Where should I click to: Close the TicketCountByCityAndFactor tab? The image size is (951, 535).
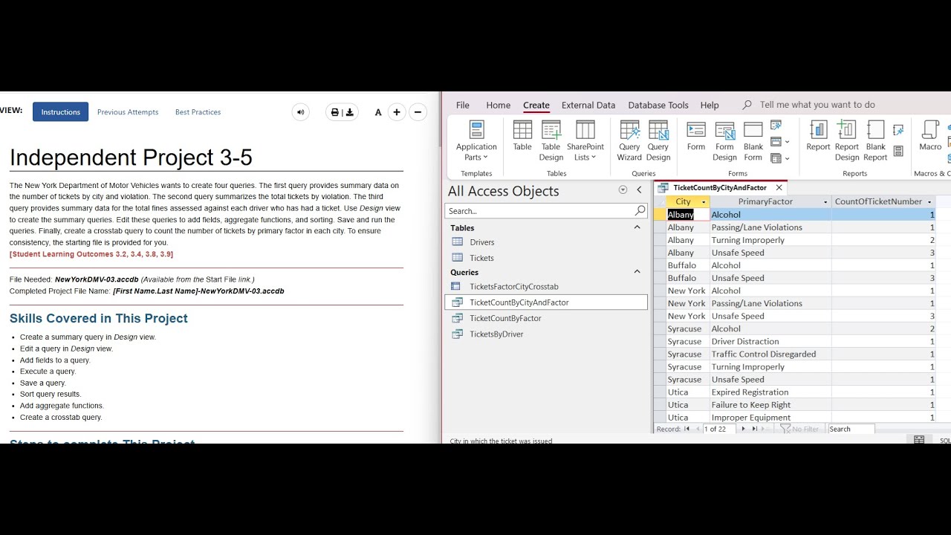click(x=779, y=188)
